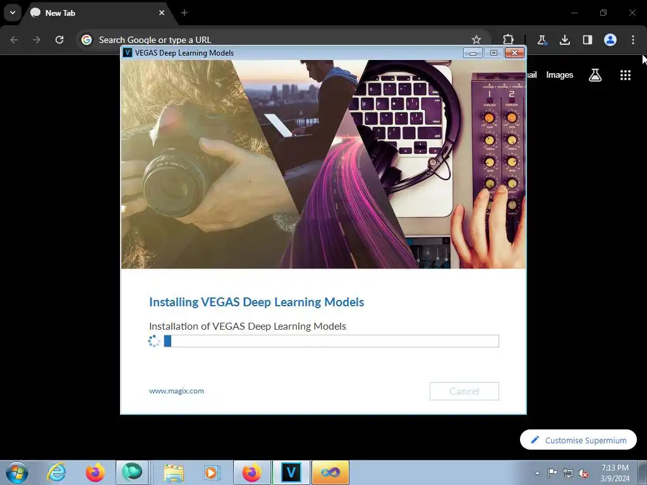Focus the Search Google or type a URL field
The width and height of the screenshot is (647, 485).
click(x=282, y=40)
